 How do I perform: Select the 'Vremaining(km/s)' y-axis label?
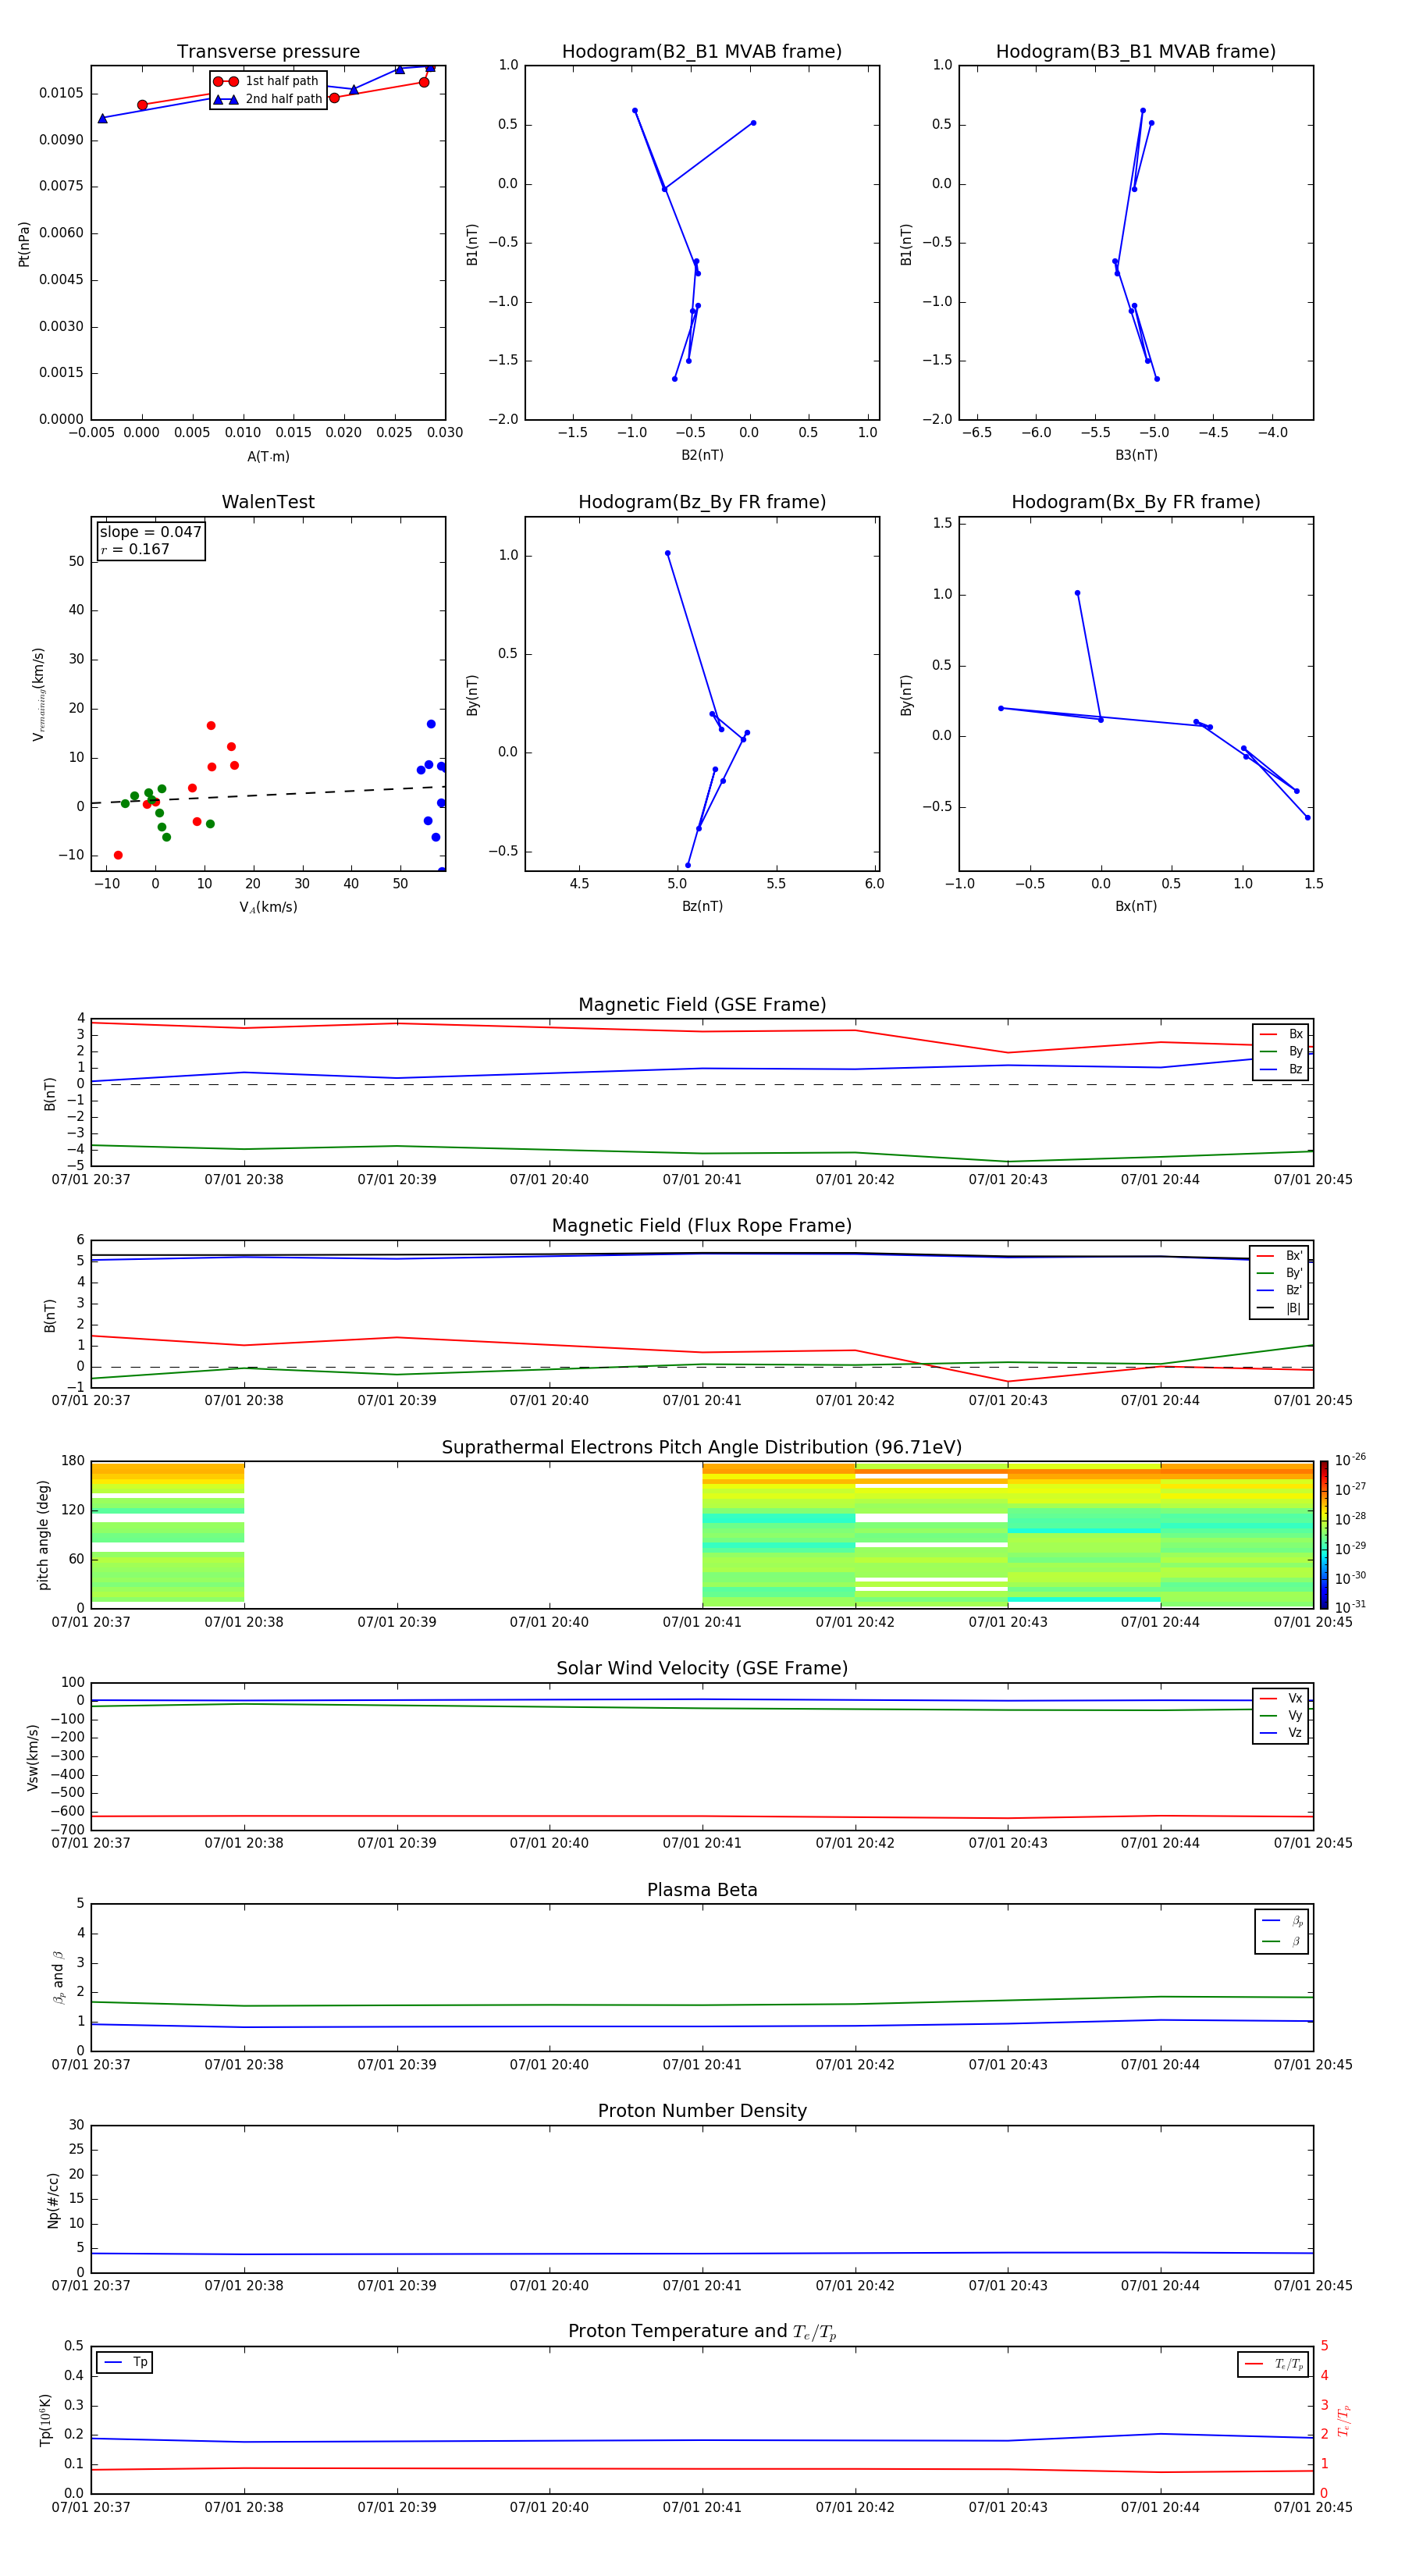pyautogui.click(x=39, y=694)
